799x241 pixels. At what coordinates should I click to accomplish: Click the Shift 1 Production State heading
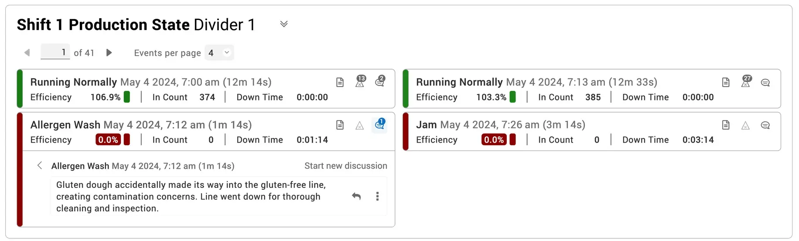tap(103, 25)
